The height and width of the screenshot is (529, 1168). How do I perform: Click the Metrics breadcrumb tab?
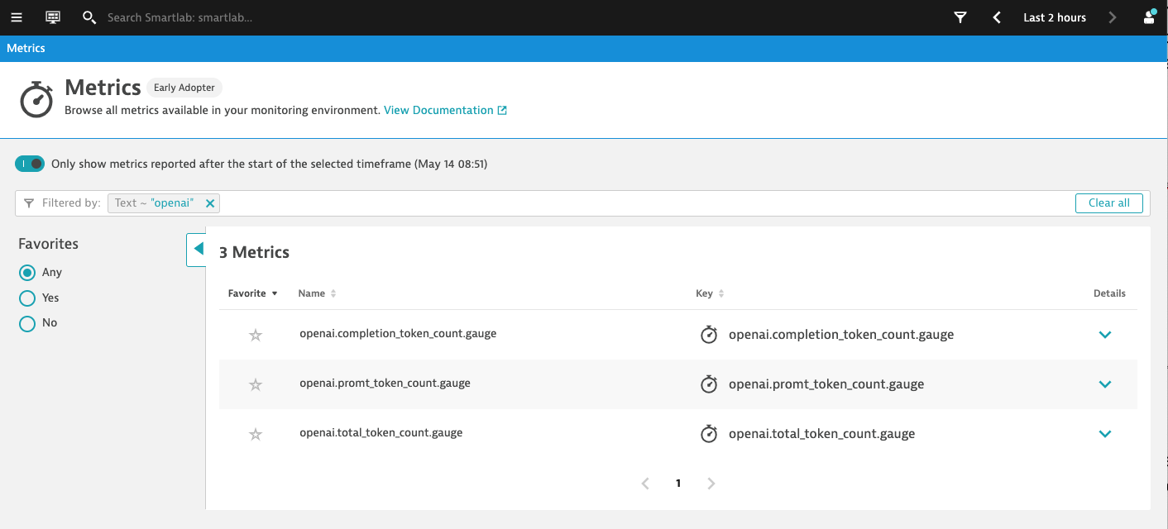[x=26, y=48]
